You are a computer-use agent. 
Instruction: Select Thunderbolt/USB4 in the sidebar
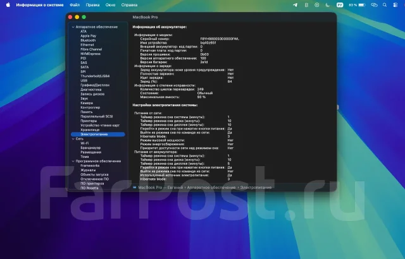(95, 76)
